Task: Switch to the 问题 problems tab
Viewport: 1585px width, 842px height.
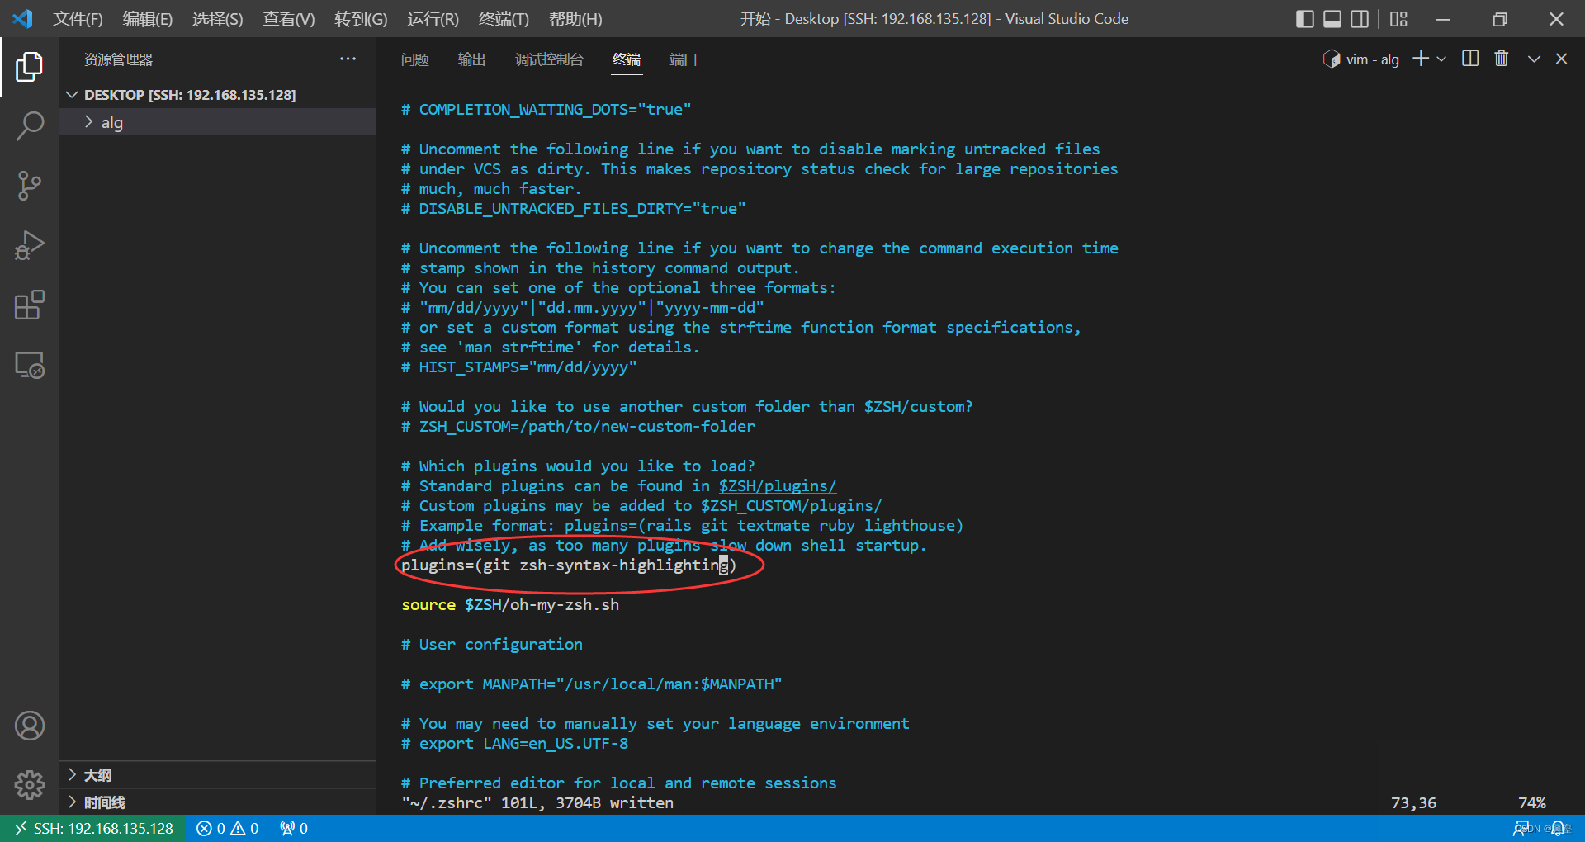Action: coord(415,59)
